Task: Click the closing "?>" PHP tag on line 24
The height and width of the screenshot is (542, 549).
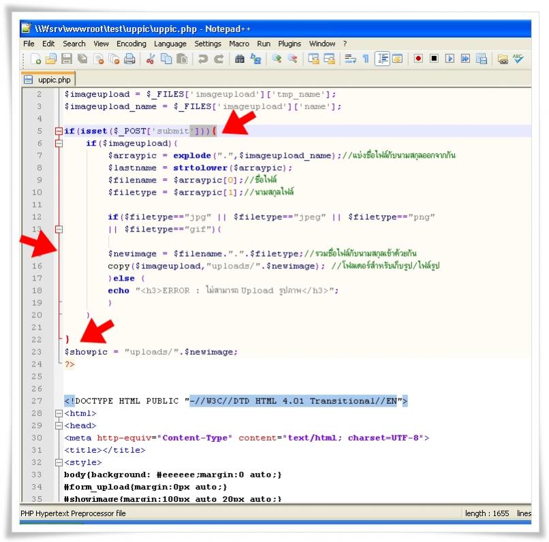Action: [69, 364]
